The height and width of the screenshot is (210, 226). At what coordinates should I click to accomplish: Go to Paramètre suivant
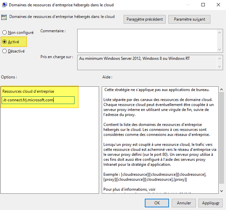click(189, 19)
